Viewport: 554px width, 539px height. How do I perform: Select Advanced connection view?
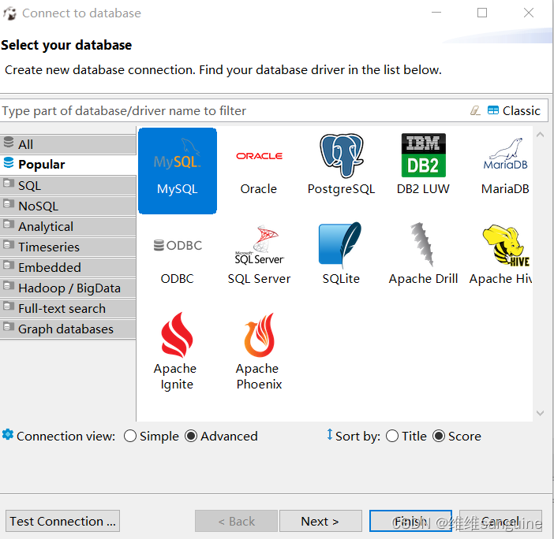pos(221,437)
